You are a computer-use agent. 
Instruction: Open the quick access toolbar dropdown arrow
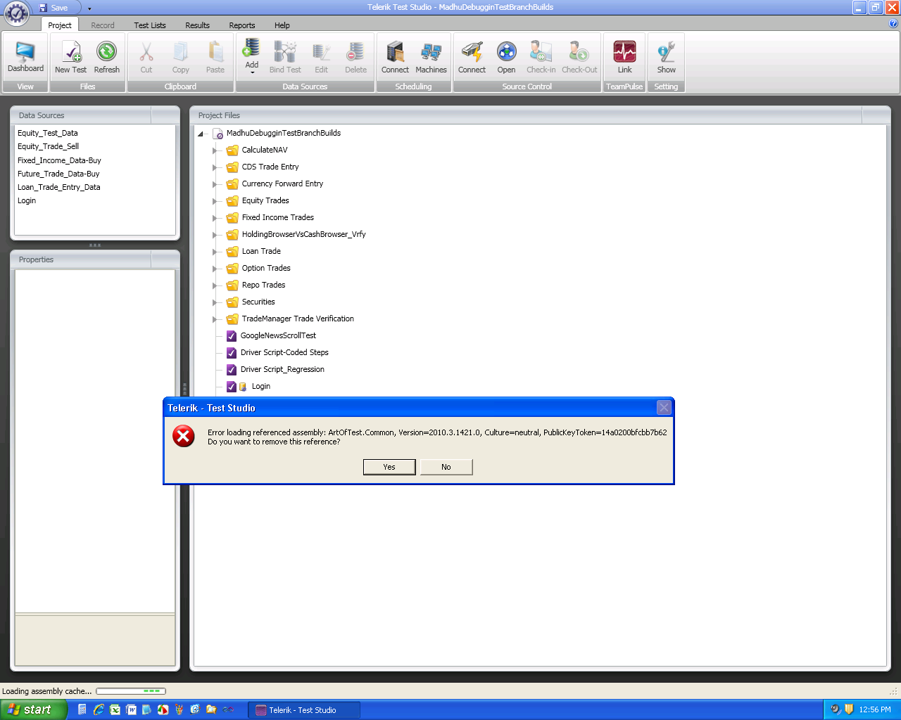(x=89, y=8)
